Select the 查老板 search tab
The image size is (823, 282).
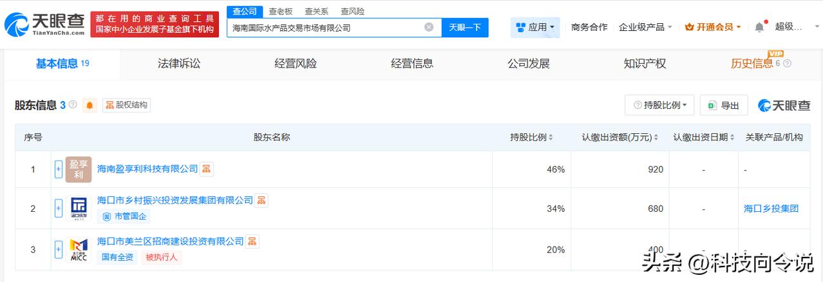(280, 11)
